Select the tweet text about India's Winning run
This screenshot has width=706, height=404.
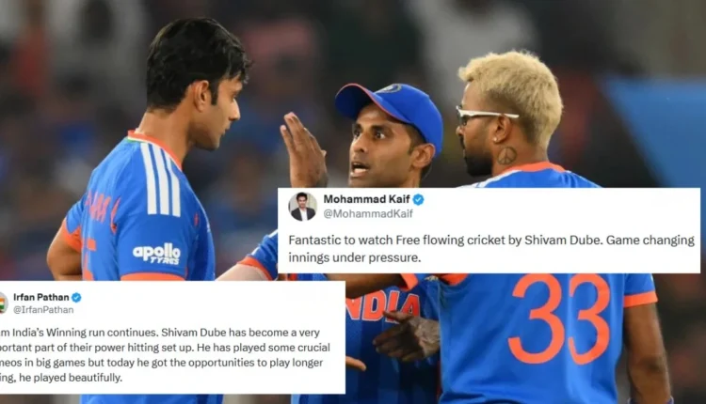tap(166, 355)
